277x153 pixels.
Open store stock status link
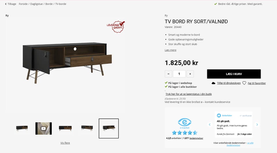189,94
